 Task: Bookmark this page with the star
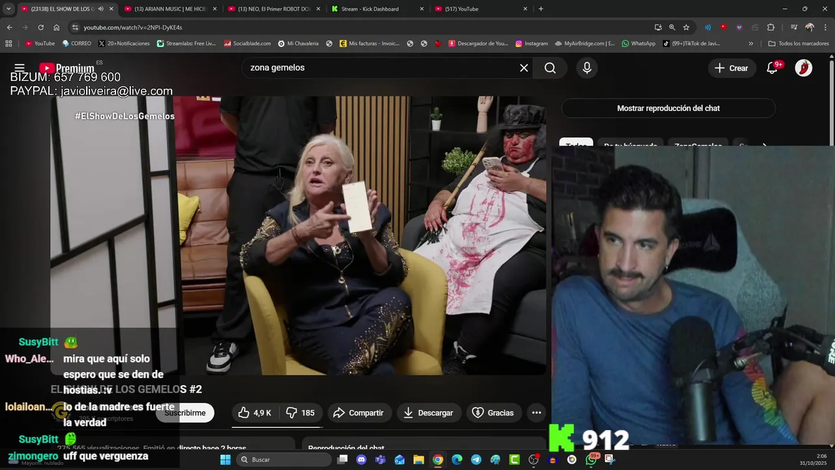(686, 27)
